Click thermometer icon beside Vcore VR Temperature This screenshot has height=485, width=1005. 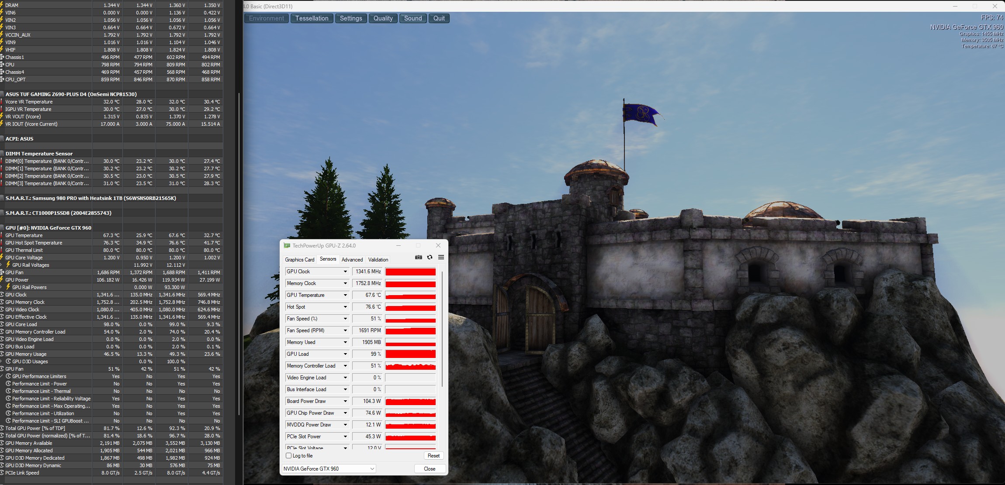pos(2,102)
